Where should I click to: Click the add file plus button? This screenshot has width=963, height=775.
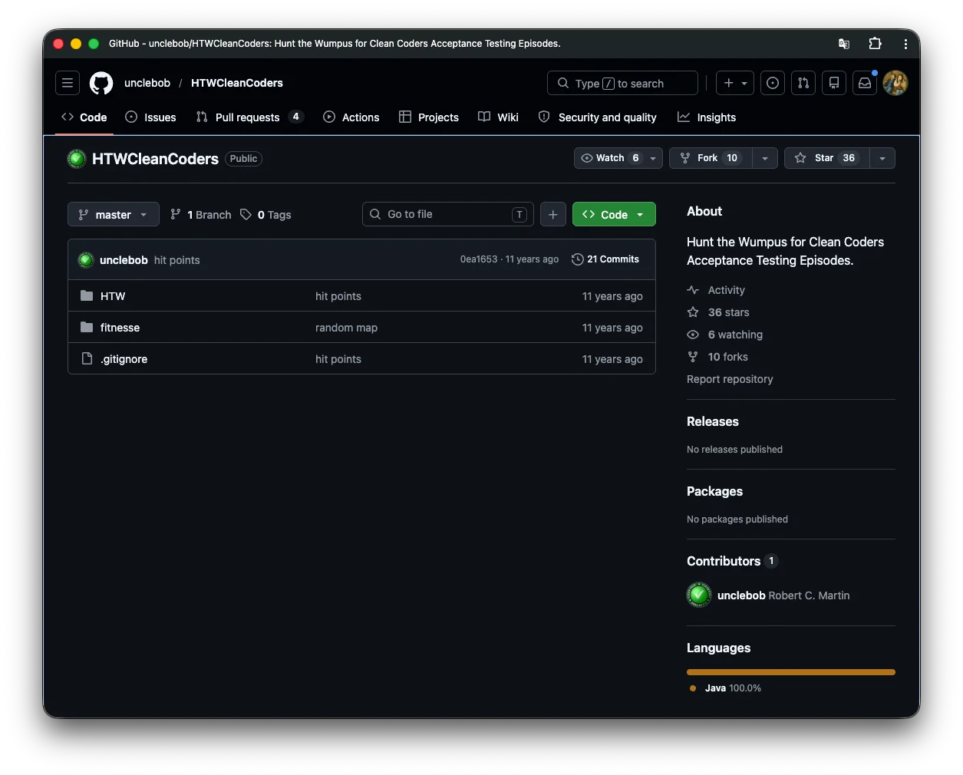coord(553,214)
